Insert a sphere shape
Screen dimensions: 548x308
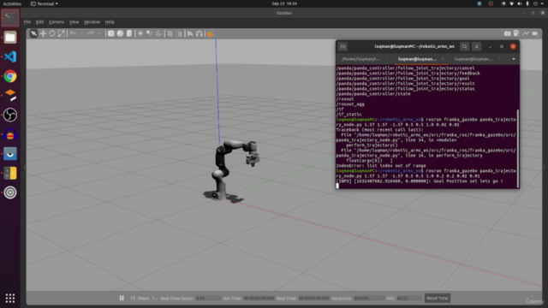[x=120, y=33]
